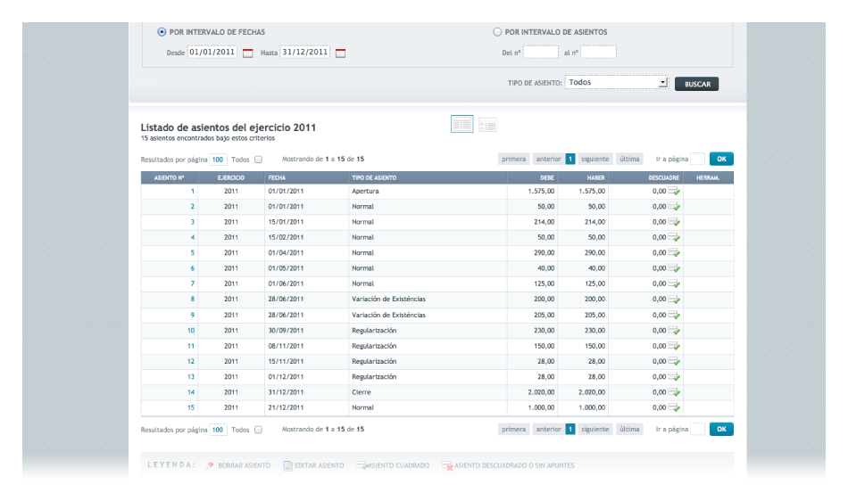The width and height of the screenshot is (848, 501).
Task: Click balanced icon for asiento 1 Apertura
Action: [674, 191]
